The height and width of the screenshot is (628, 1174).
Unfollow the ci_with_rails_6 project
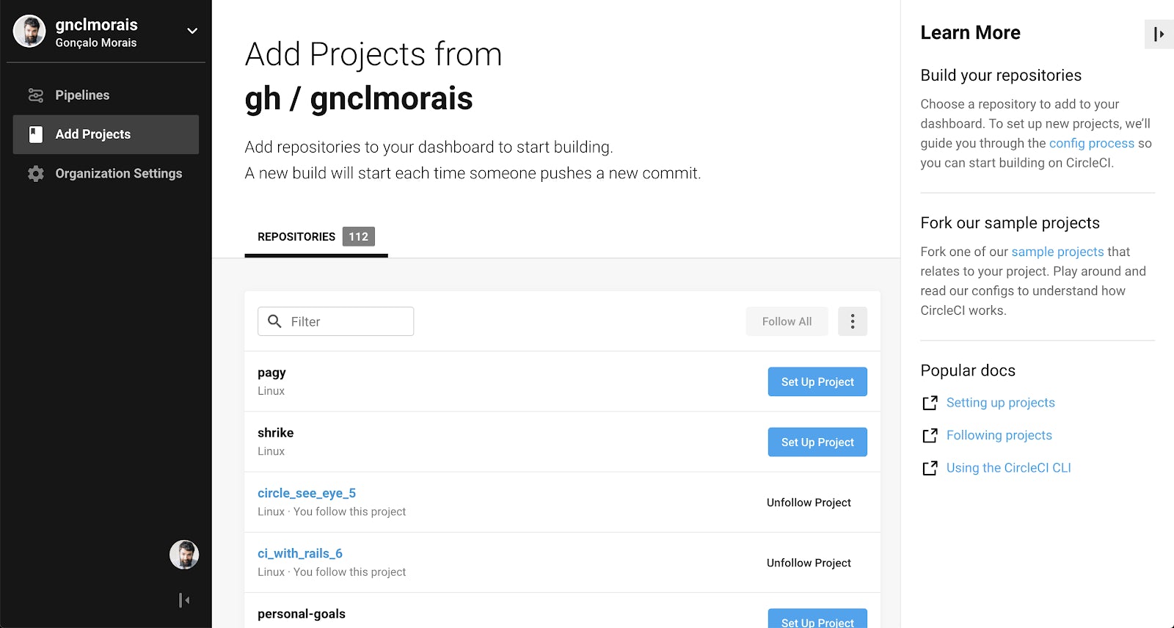coord(808,563)
